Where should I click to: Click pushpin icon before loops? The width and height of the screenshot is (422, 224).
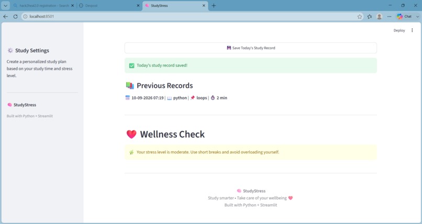tap(193, 98)
